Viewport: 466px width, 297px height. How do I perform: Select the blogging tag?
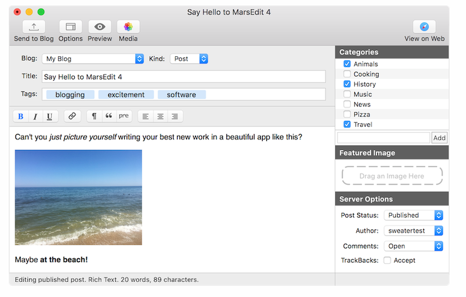point(70,94)
